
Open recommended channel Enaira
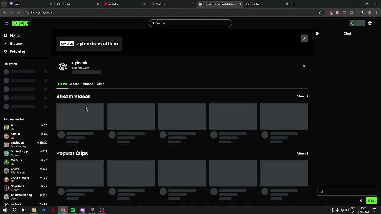25,171
